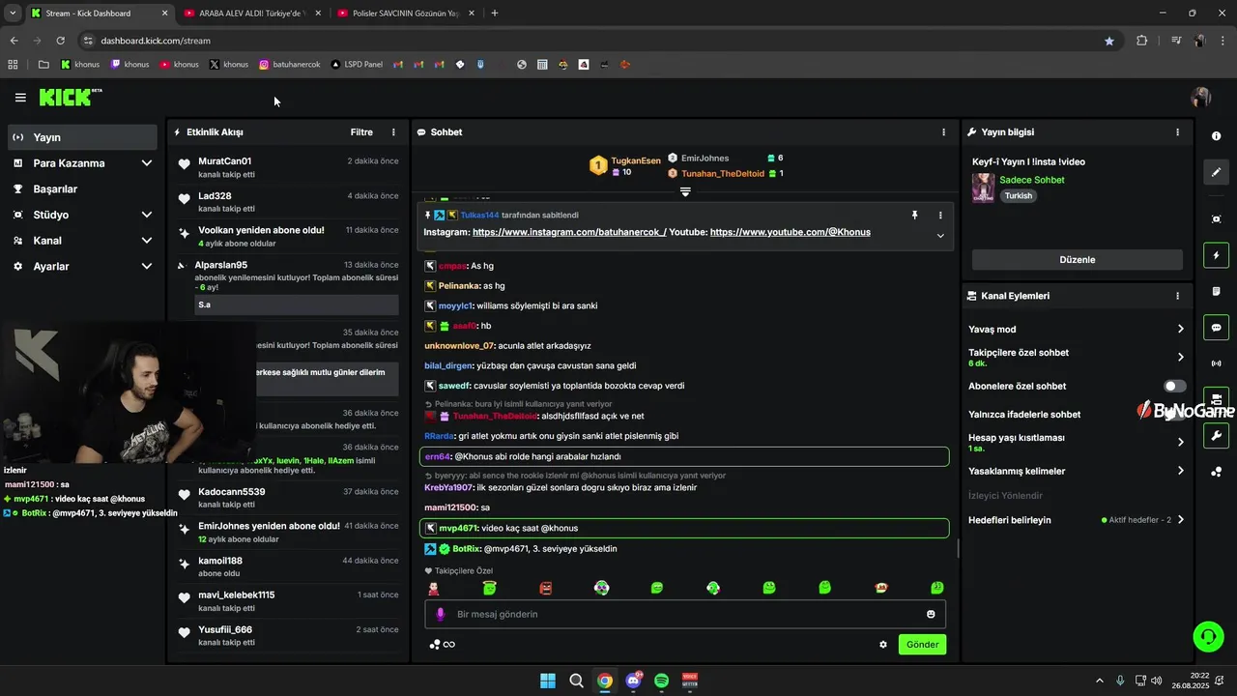Screen dimensions: 1237x696
Task: Click the pin icon on pinned message
Action: point(914,216)
